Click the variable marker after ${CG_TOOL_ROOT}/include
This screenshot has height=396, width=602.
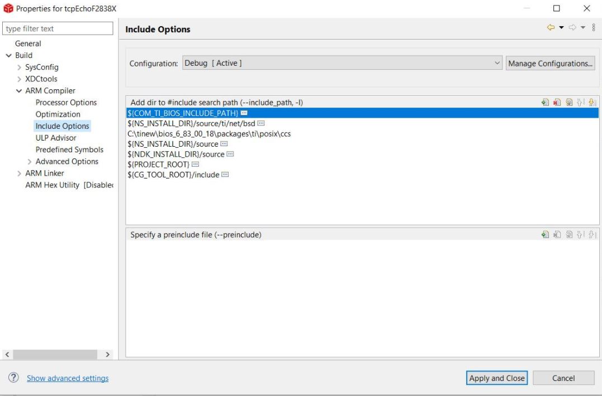pos(225,175)
